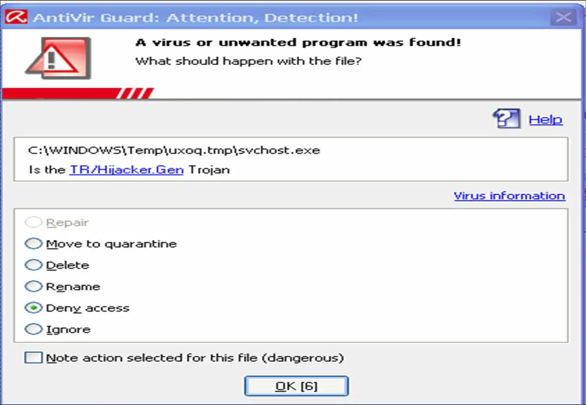Click the Help question mark icon
The image size is (586, 405).
[506, 119]
